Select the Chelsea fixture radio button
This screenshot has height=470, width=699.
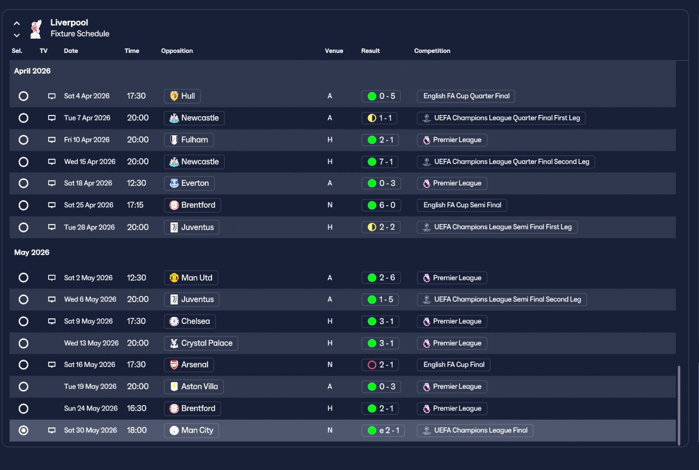23,321
